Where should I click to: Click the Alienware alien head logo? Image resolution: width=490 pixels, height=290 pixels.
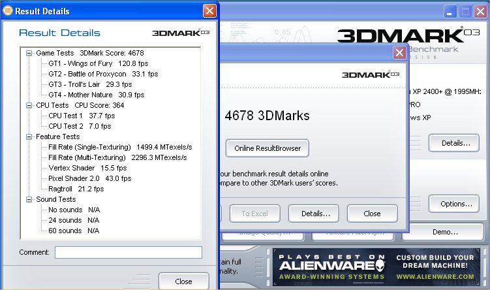point(380,266)
